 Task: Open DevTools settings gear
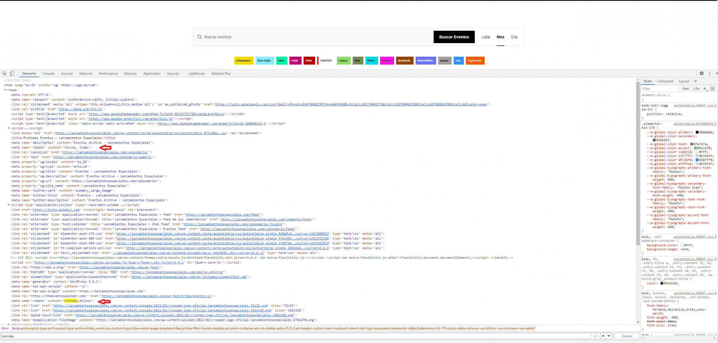pos(701,73)
